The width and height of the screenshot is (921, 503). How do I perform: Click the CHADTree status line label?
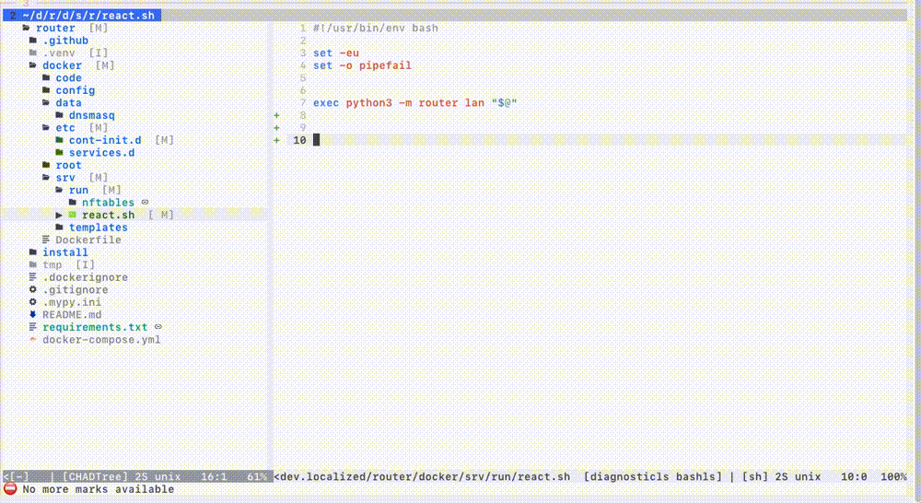coord(94,476)
